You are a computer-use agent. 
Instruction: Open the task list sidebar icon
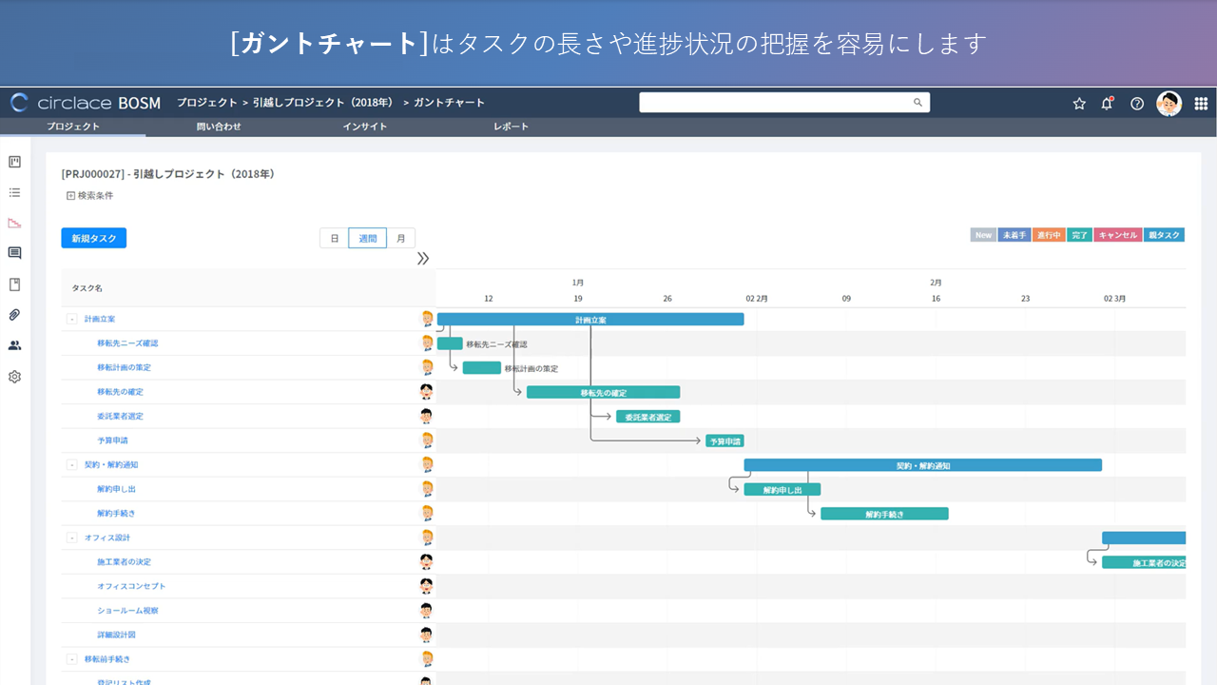point(14,192)
